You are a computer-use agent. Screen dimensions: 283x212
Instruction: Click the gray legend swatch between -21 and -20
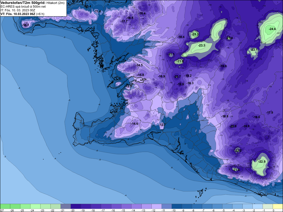(x=66, y=206)
